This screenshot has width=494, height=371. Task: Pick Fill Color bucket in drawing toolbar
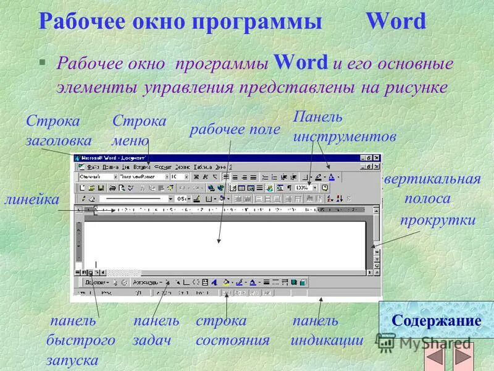coord(225,283)
